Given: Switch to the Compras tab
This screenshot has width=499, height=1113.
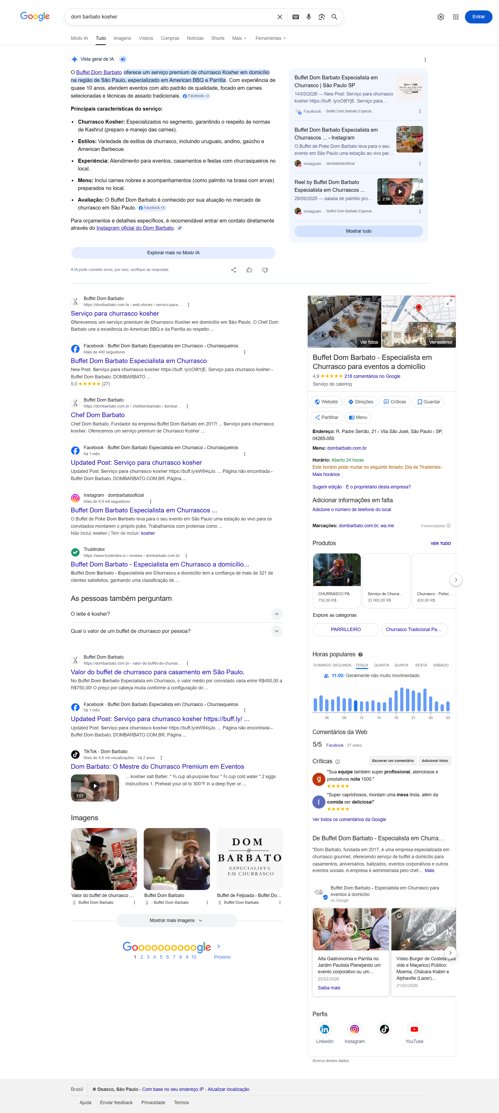Looking at the screenshot, I should click(170, 39).
